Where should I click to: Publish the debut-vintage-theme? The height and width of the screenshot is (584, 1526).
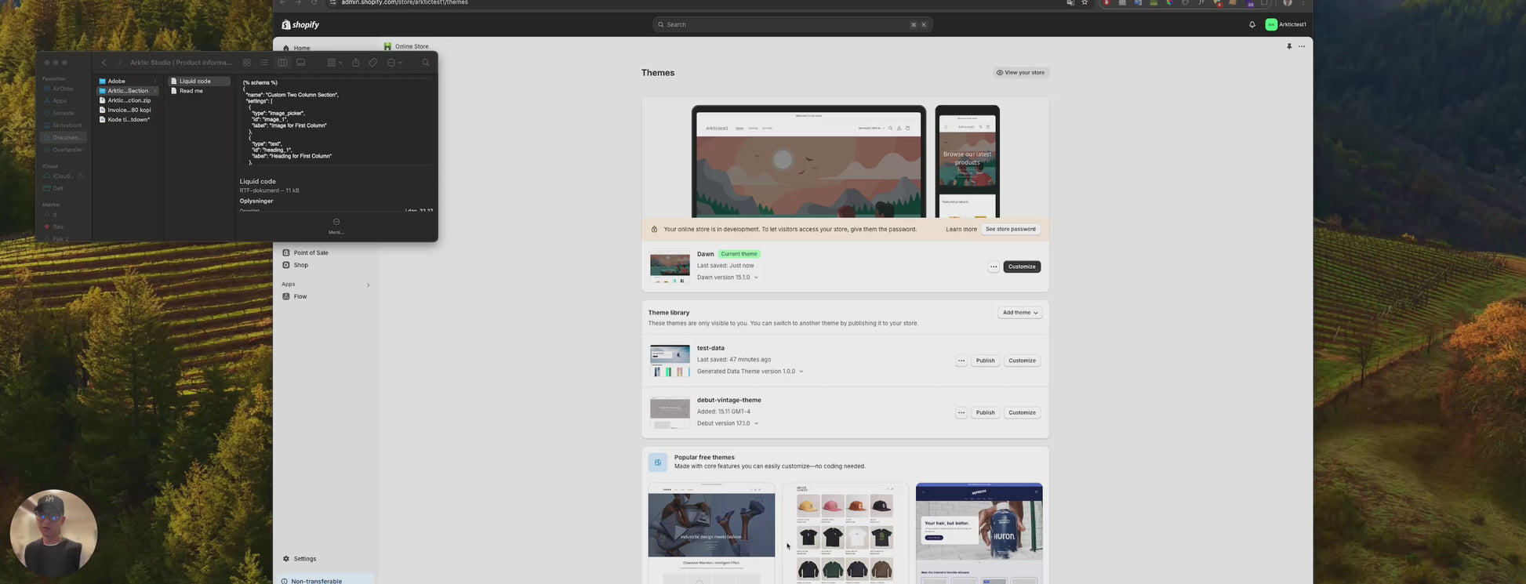[x=985, y=412]
